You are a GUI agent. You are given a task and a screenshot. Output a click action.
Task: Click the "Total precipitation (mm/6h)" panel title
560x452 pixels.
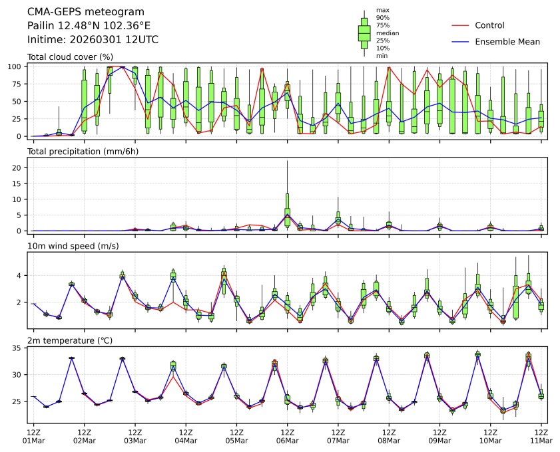pyautogui.click(x=83, y=152)
